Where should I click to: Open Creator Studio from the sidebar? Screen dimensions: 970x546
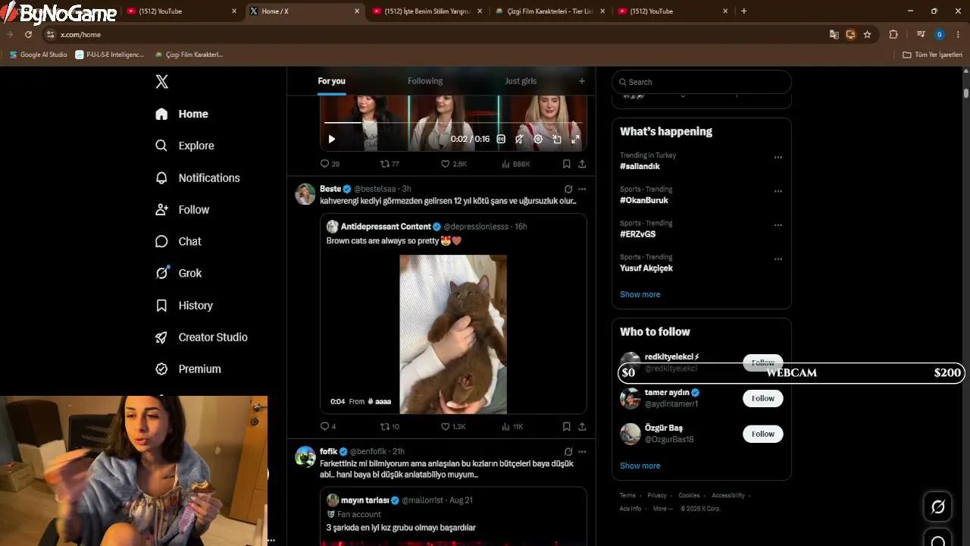click(x=202, y=337)
